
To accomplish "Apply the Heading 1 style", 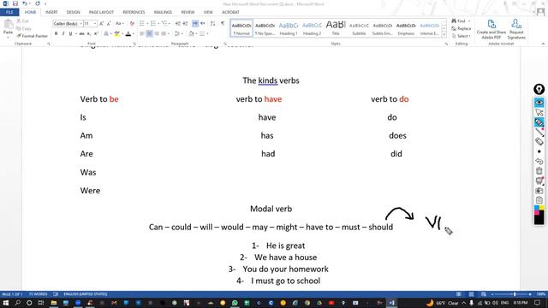I will (x=289, y=28).
